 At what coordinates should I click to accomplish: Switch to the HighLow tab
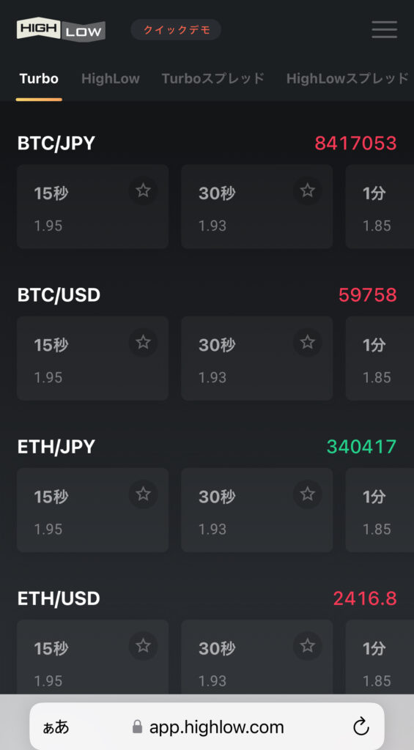click(x=111, y=78)
